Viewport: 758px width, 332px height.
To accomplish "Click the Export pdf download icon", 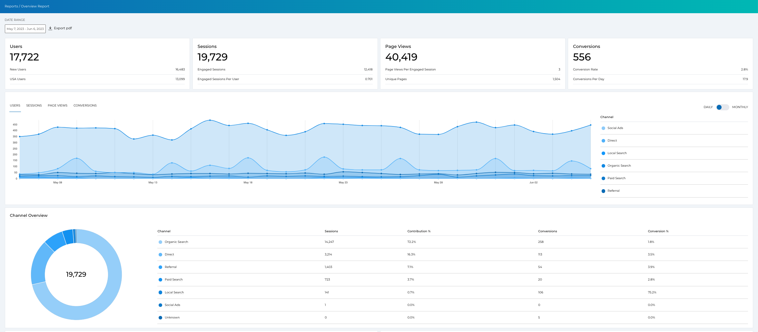I will tap(50, 28).
